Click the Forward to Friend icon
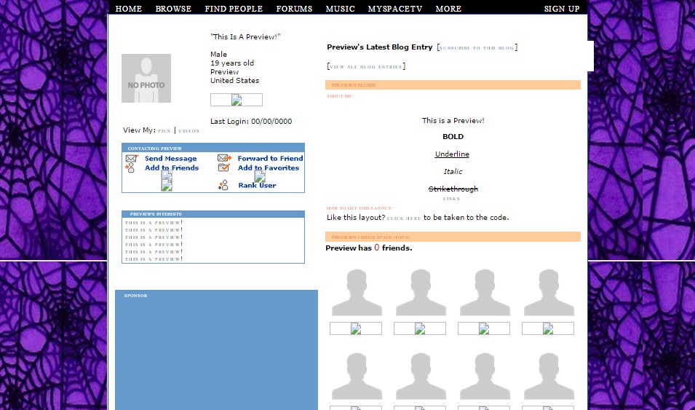695x410 pixels. pos(224,158)
